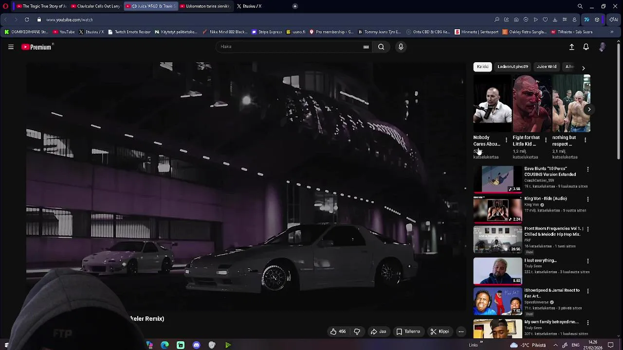Open options for IShowSpeed & Jamal video
This screenshot has height=350, width=623.
point(587,291)
